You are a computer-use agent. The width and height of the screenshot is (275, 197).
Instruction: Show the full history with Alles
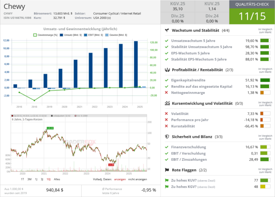point(57,179)
